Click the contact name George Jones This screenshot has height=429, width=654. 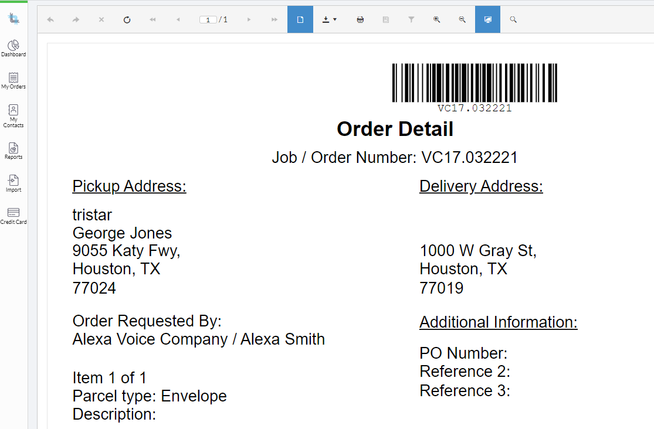coord(122,233)
